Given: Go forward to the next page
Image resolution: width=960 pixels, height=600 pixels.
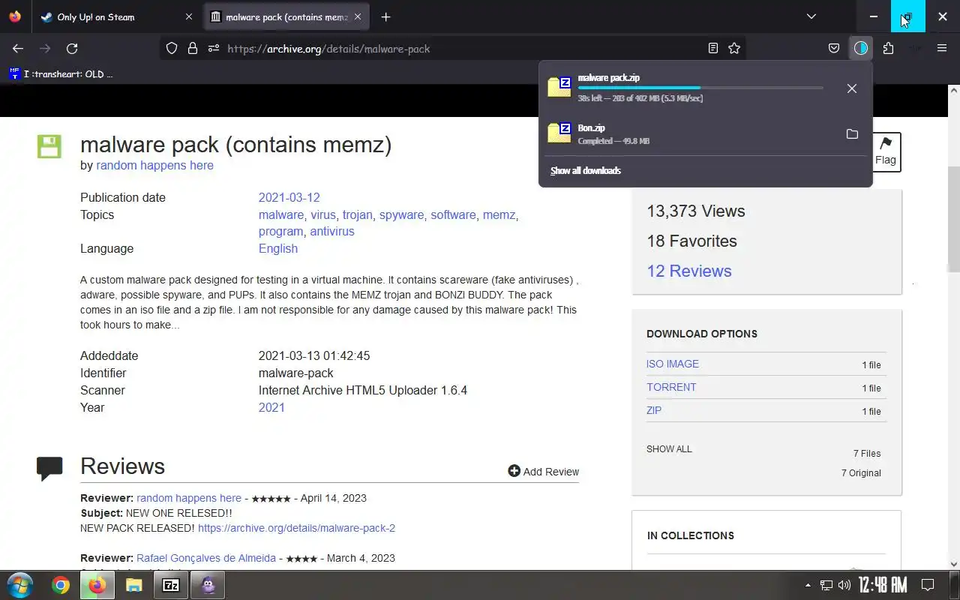Looking at the screenshot, I should pyautogui.click(x=45, y=48).
